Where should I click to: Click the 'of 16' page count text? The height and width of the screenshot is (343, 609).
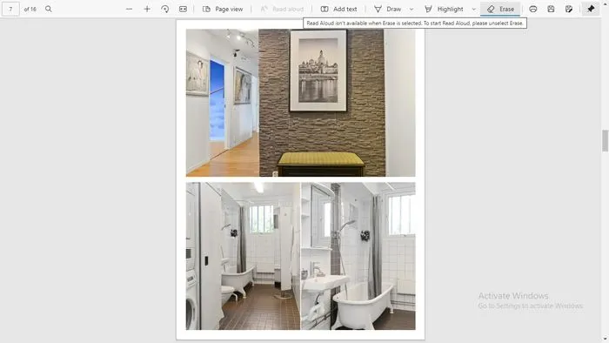pos(30,9)
